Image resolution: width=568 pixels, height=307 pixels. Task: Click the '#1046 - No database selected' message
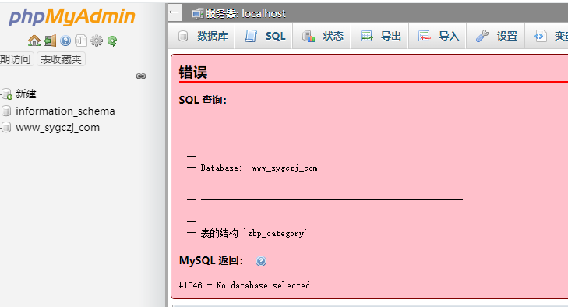245,285
